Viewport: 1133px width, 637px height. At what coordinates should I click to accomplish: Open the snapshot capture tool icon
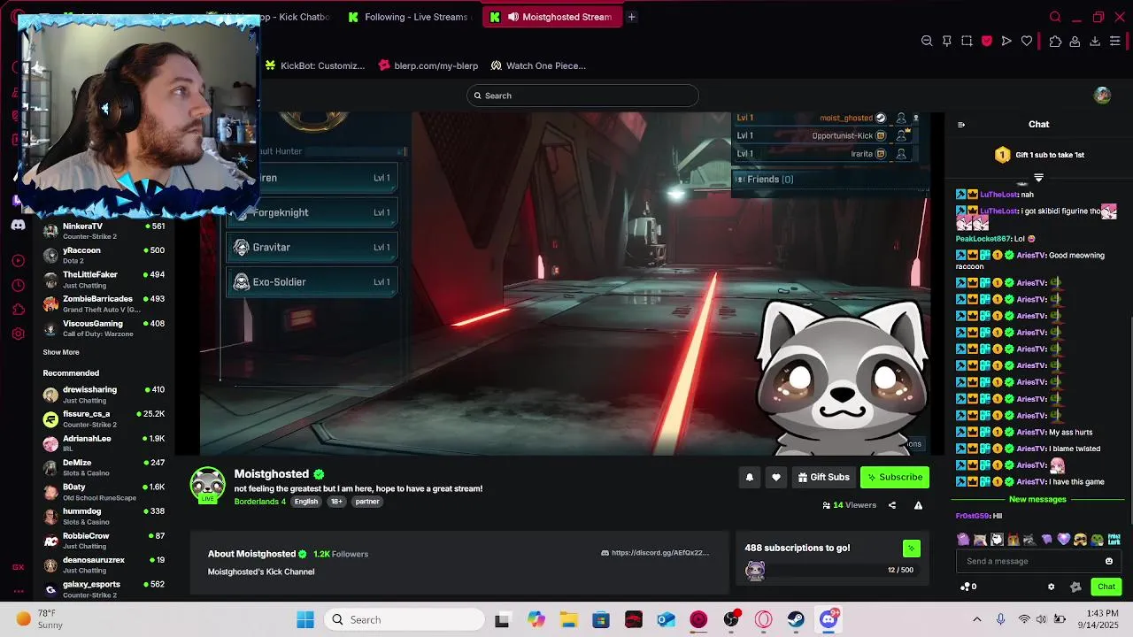coord(967,41)
